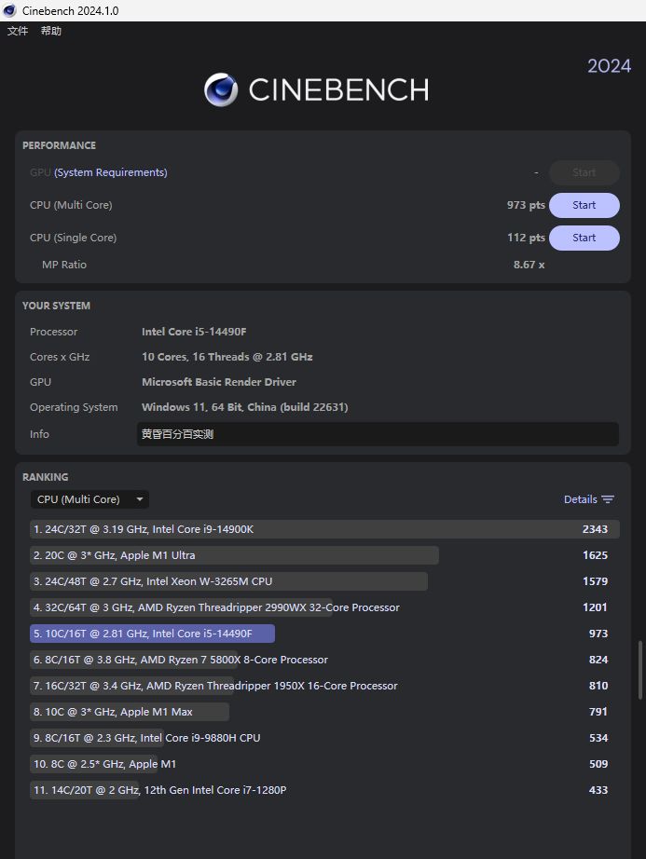Click the ranking dropdown arrow
The height and width of the screenshot is (859, 646).
140,499
